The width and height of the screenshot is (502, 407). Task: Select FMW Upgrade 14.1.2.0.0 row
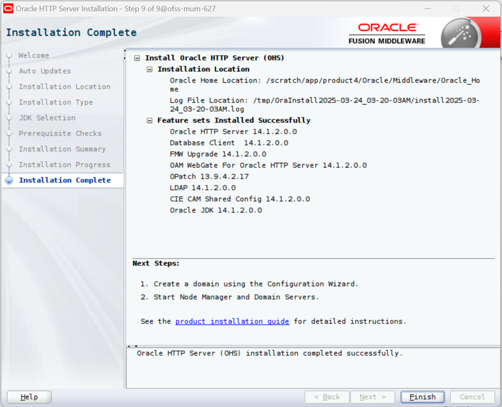tap(218, 154)
